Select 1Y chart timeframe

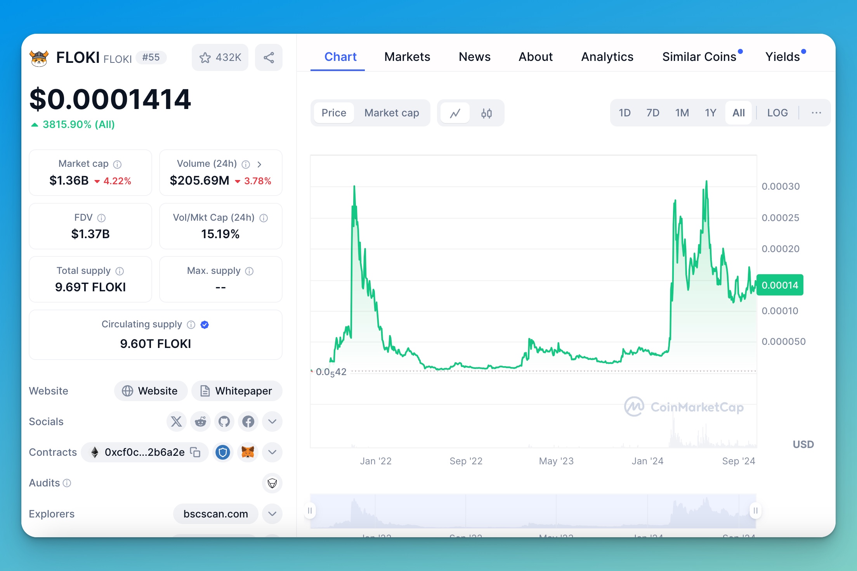pos(710,113)
